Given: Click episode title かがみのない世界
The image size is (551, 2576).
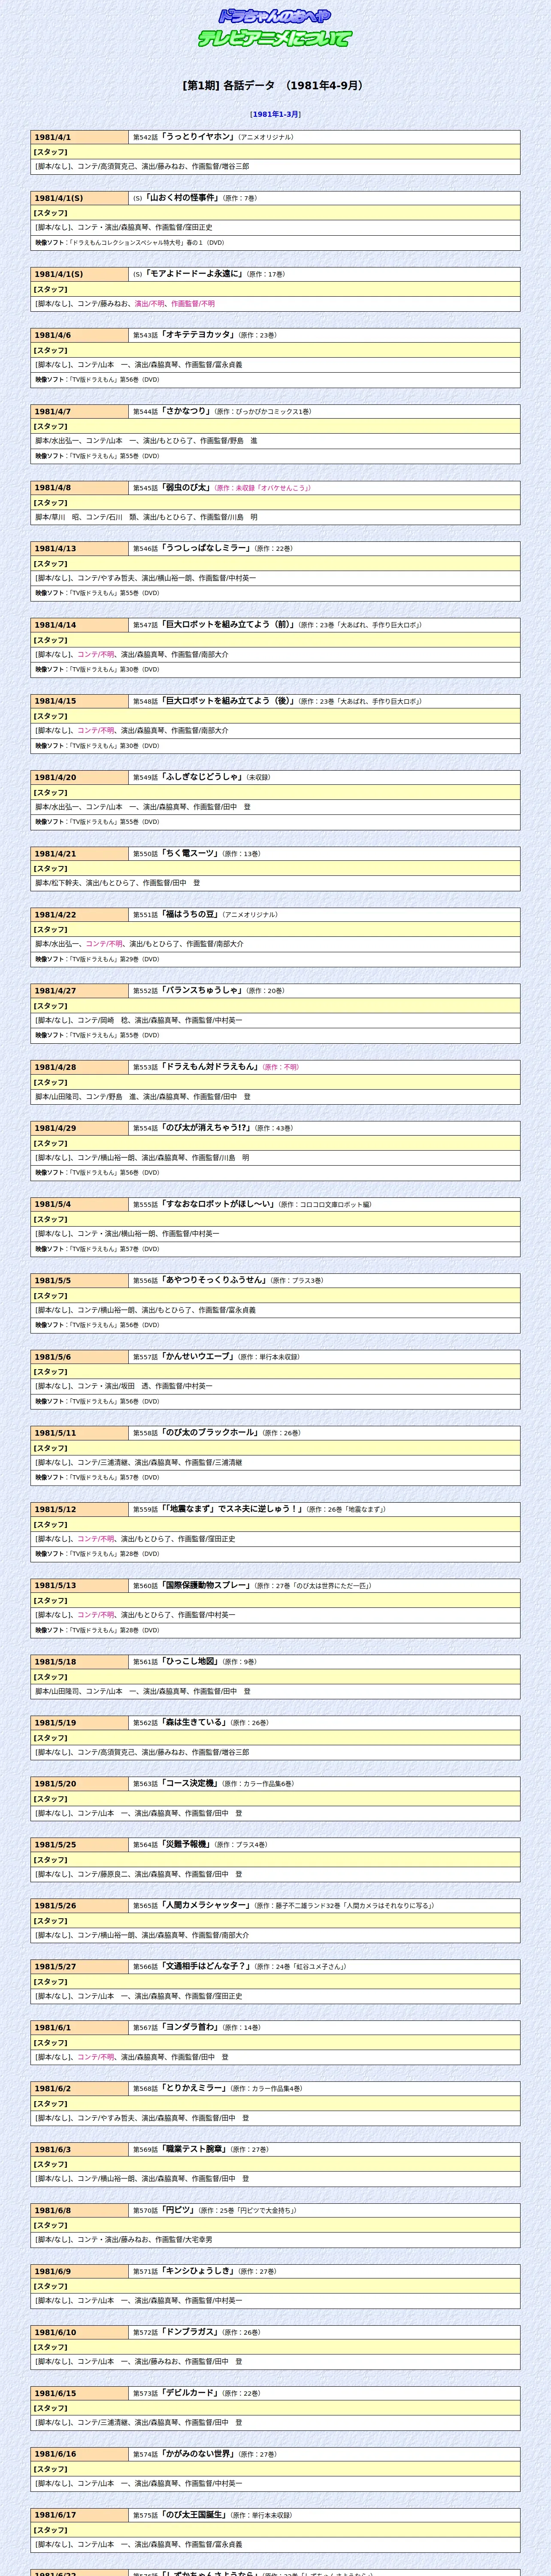Looking at the screenshot, I should pos(198,2455).
